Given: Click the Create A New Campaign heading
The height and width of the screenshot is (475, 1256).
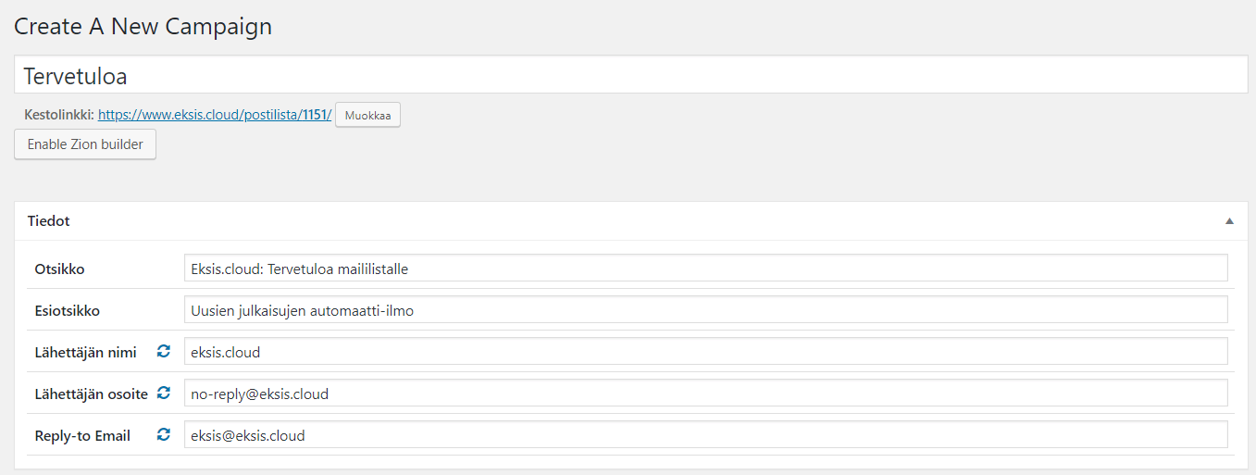Looking at the screenshot, I should 143,26.
